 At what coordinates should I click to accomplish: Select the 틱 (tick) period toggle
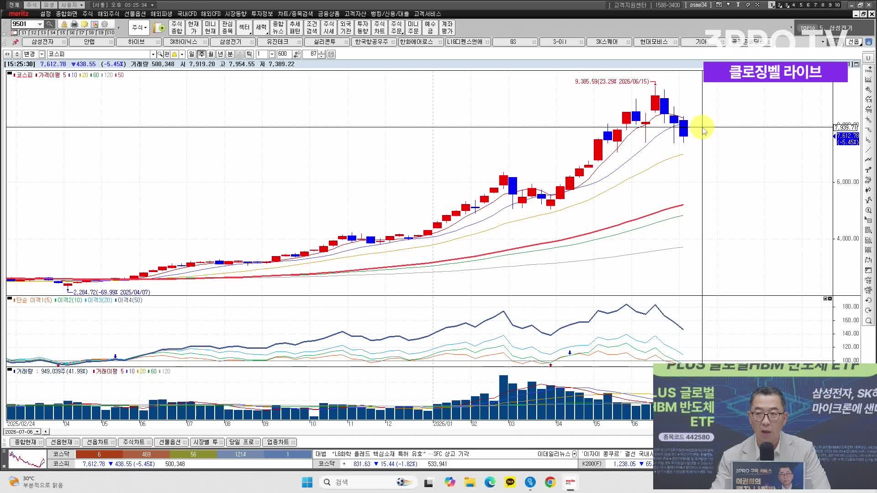249,54
